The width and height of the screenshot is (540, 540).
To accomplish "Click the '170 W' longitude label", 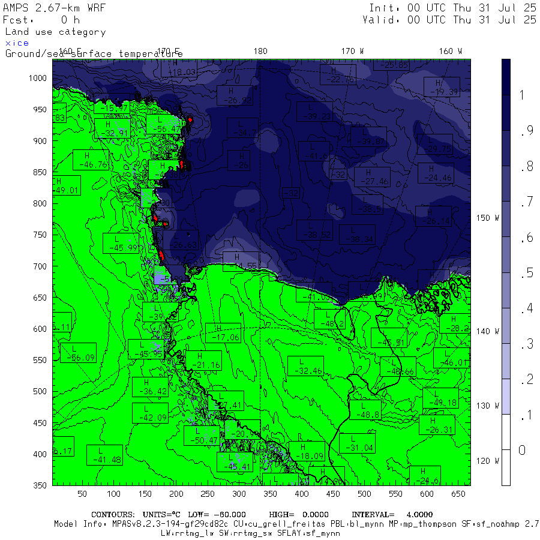I will tap(352, 51).
